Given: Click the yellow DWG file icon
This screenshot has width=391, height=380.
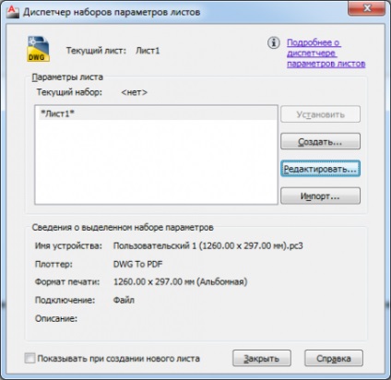Looking at the screenshot, I should [x=38, y=49].
